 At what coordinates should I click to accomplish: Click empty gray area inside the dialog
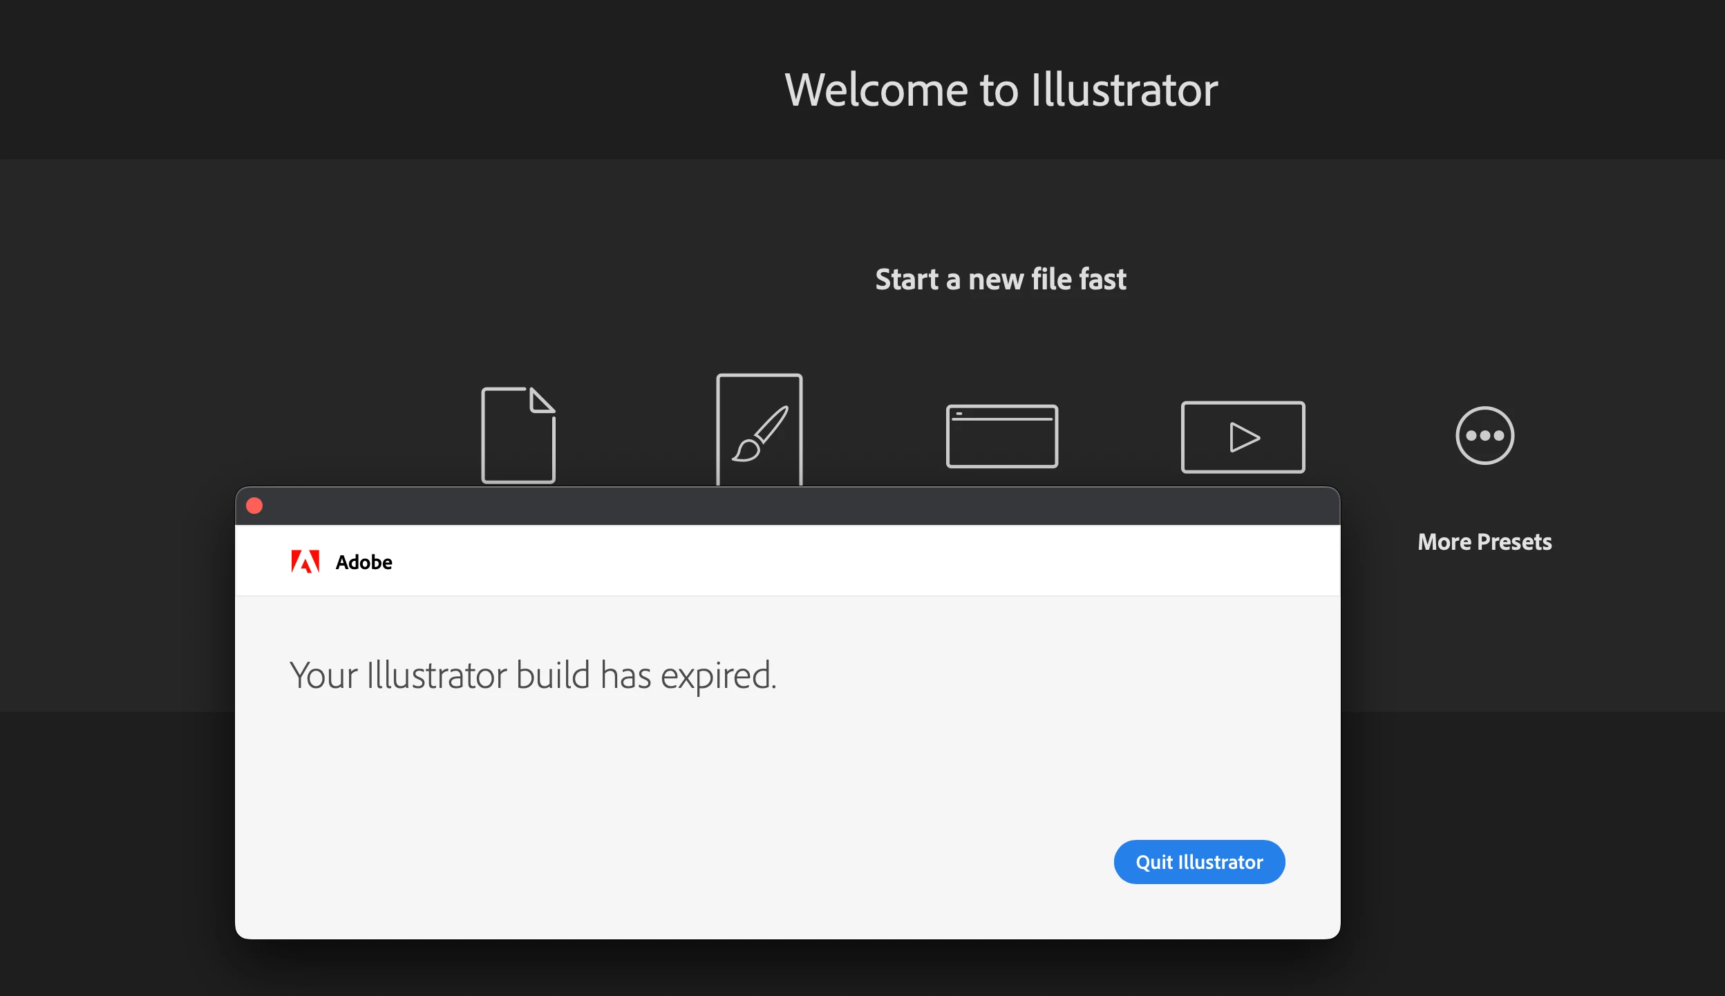point(691,794)
